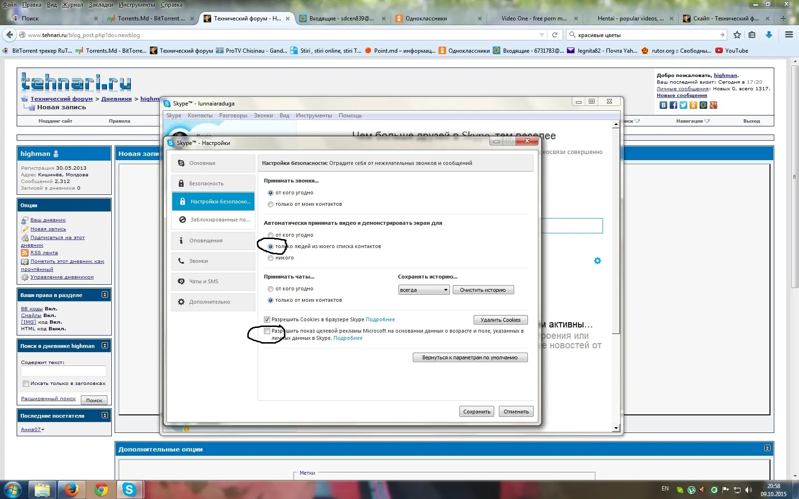Viewport: 799px width, 499px height.
Task: Collapse 'Ваши права в разделе' block
Action: point(105,295)
